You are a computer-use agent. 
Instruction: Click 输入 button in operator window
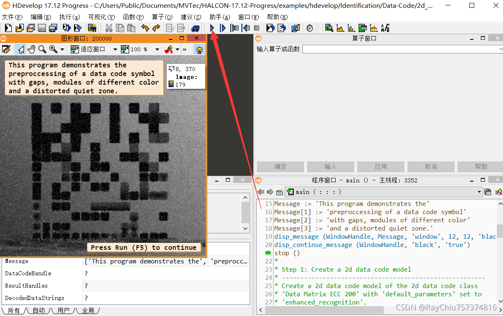[x=331, y=166]
